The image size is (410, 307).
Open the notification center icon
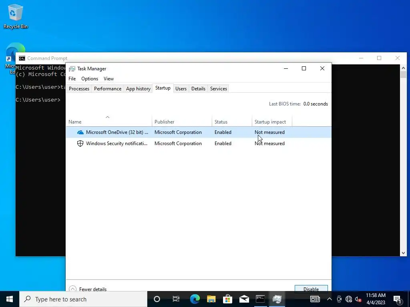[x=398, y=299]
